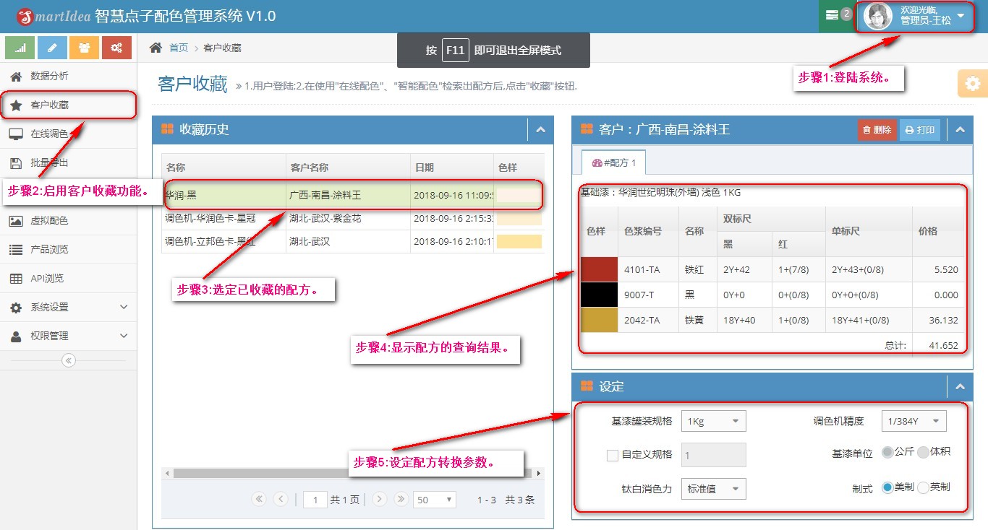Click the blue 打印 button
This screenshot has height=530, width=988.
[919, 130]
